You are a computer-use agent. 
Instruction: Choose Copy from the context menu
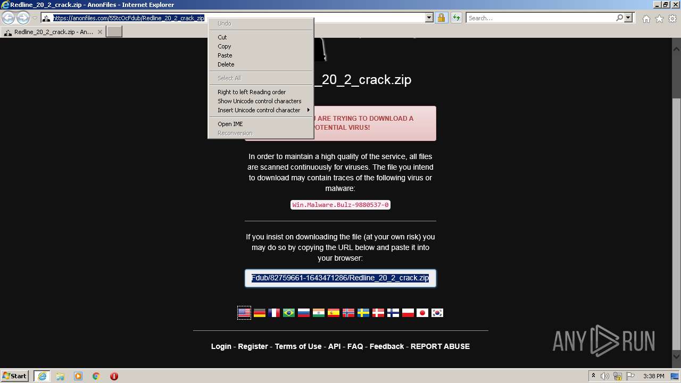pos(261,46)
